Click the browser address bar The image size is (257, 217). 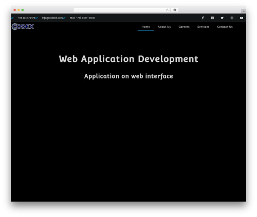pyautogui.click(x=122, y=10)
